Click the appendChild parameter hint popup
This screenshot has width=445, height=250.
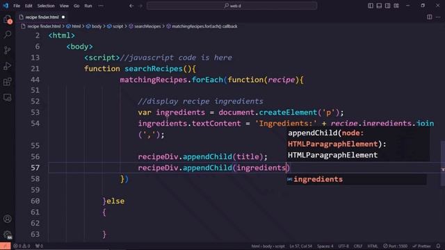coord(358,144)
